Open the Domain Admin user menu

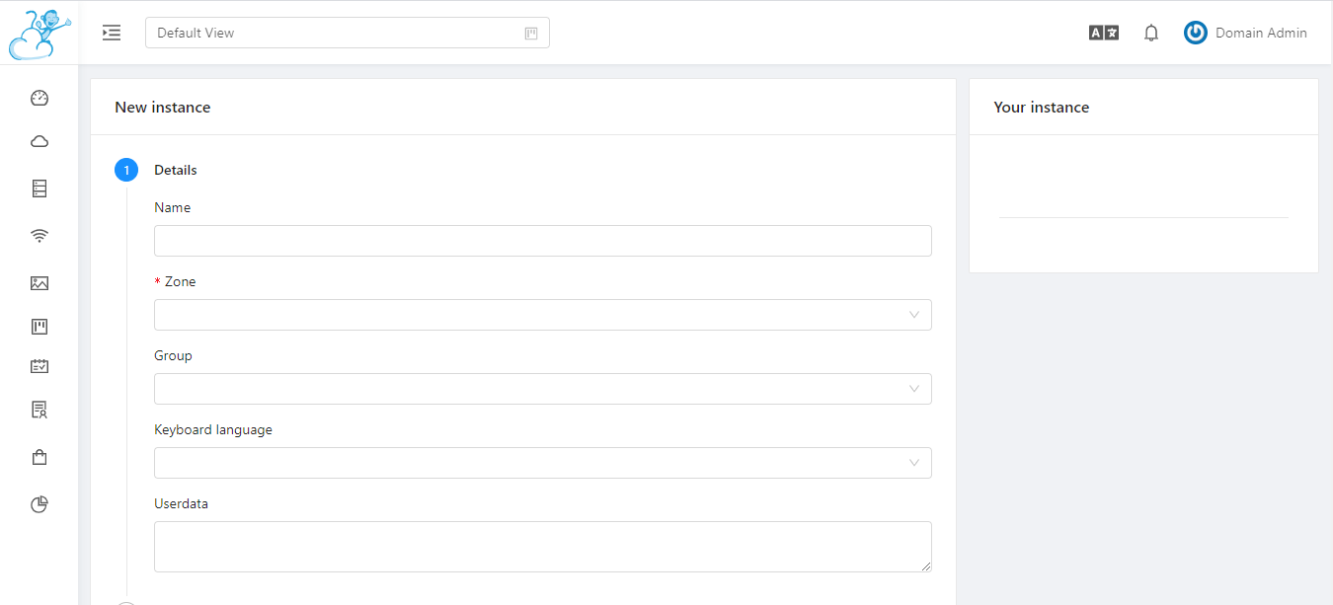click(x=1245, y=33)
